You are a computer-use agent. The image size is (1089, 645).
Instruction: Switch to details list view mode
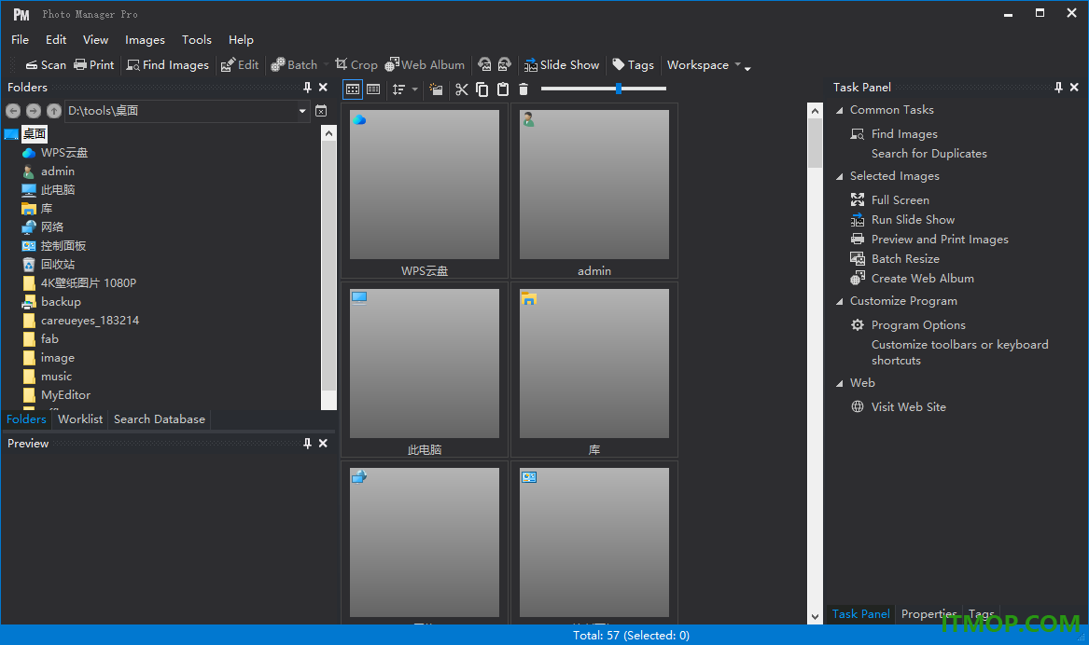[373, 89]
